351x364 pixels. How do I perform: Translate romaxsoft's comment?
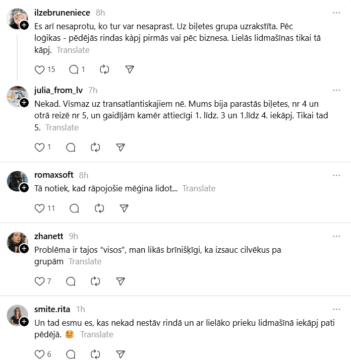pos(199,188)
